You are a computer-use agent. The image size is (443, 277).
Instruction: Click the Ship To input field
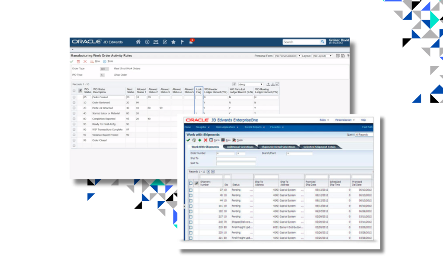click(x=236, y=158)
